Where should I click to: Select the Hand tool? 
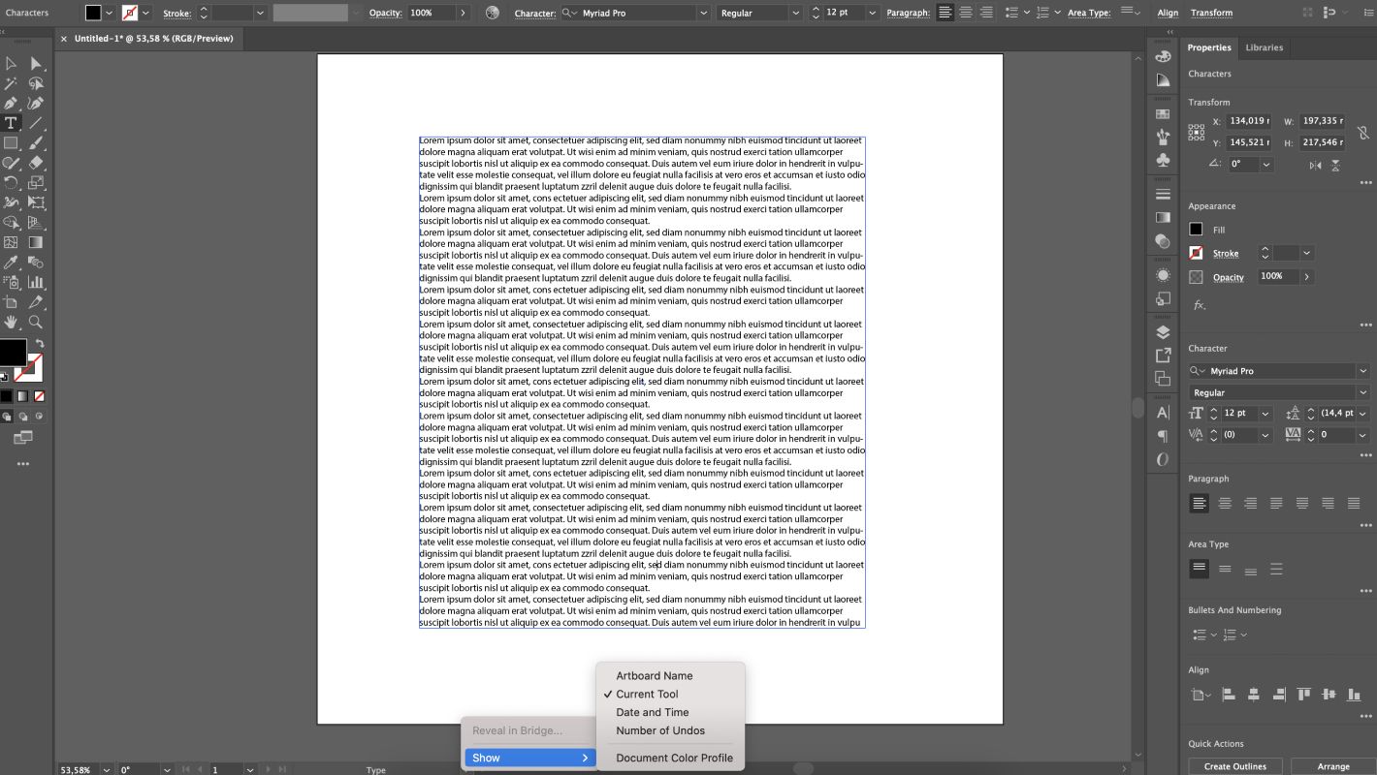tap(11, 323)
